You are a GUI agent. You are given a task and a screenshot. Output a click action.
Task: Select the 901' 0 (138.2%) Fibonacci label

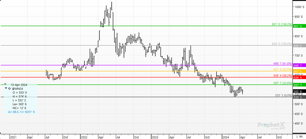282,24
